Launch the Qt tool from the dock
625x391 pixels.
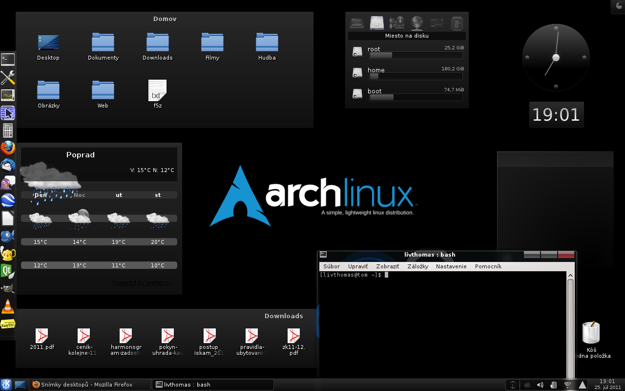(x=8, y=271)
